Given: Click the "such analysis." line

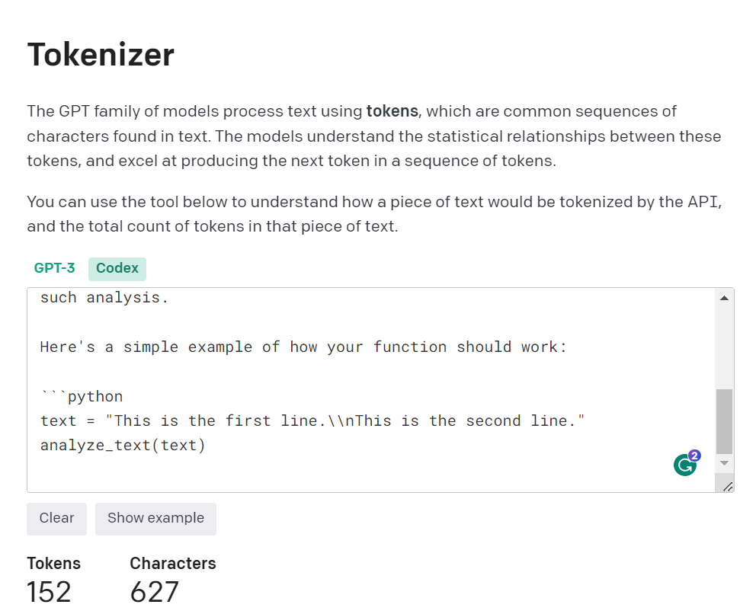Looking at the screenshot, I should click(x=104, y=298).
